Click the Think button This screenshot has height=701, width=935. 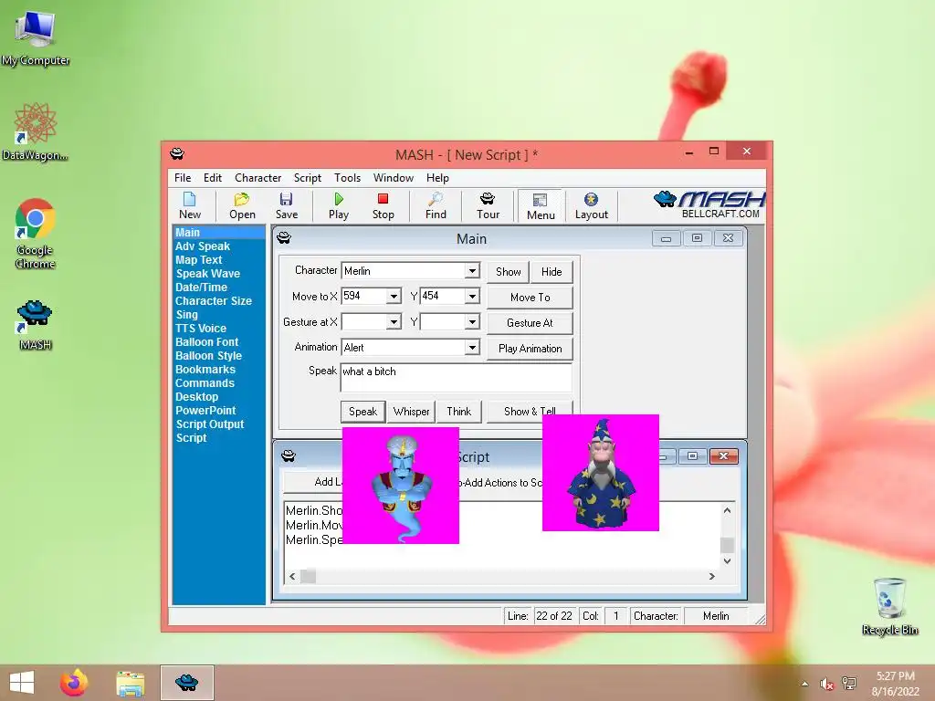click(458, 412)
